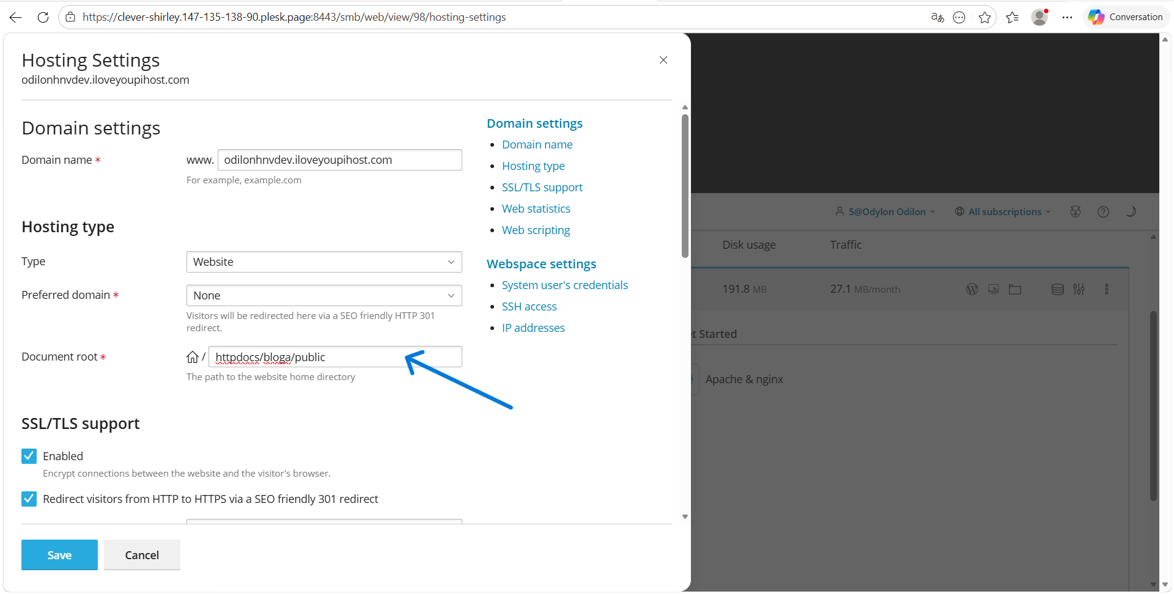Uncheck the SSL/TLS Enabled checkbox
1174x594 pixels.
point(29,456)
